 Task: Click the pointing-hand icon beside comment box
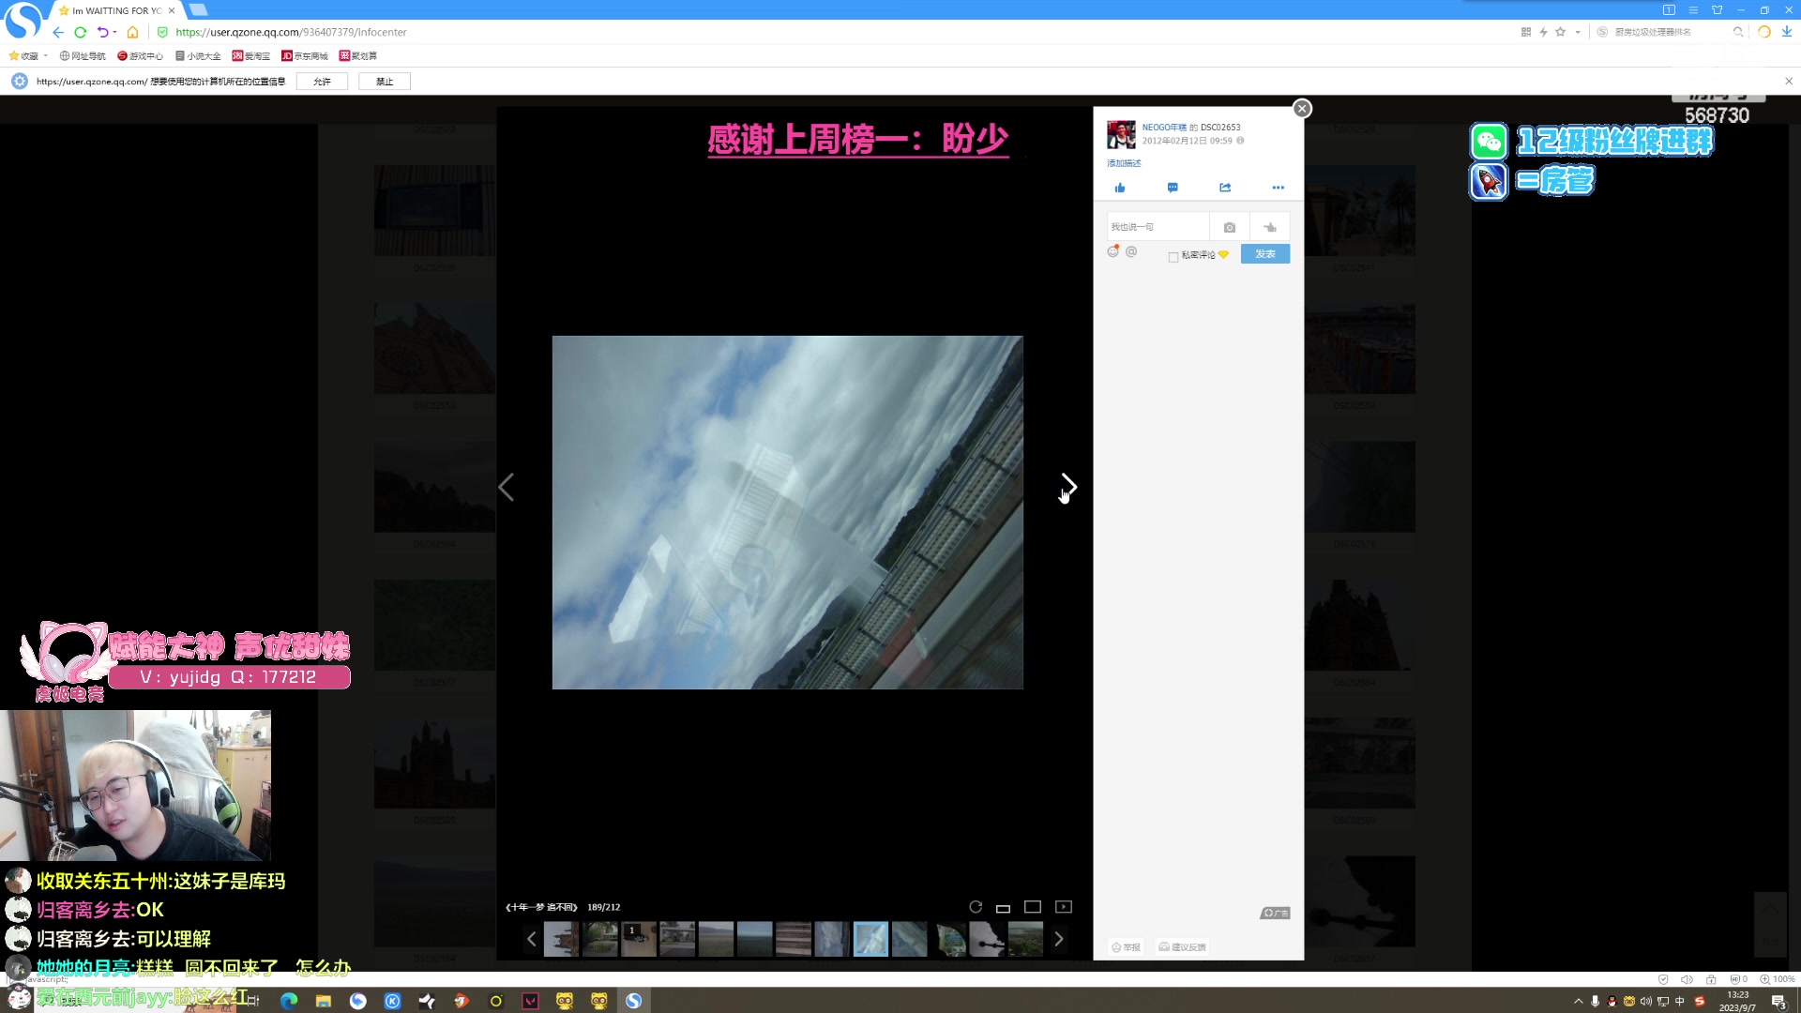click(1270, 227)
